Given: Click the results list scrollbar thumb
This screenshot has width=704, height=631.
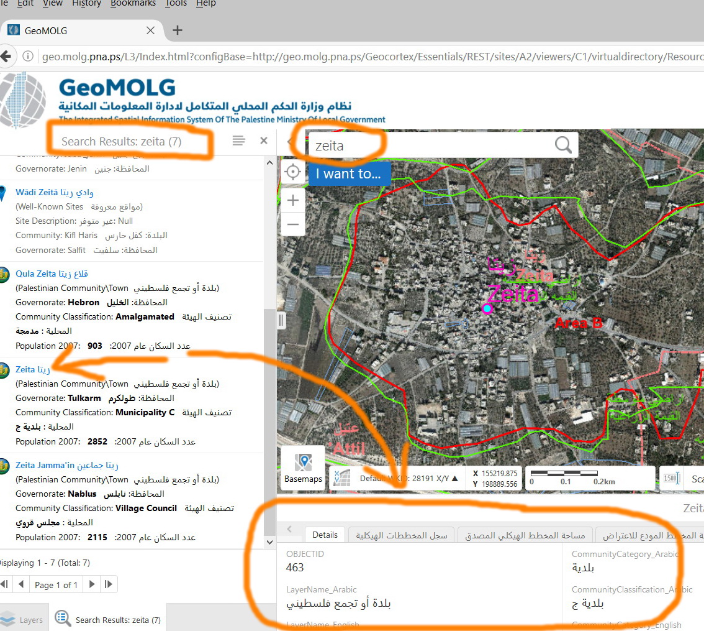Looking at the screenshot, I should point(269,422).
